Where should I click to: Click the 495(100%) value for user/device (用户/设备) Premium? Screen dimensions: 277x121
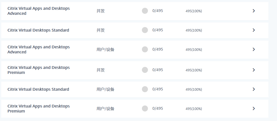(194, 109)
